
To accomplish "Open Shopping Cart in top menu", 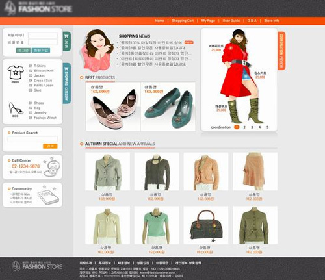I will click(x=183, y=21).
